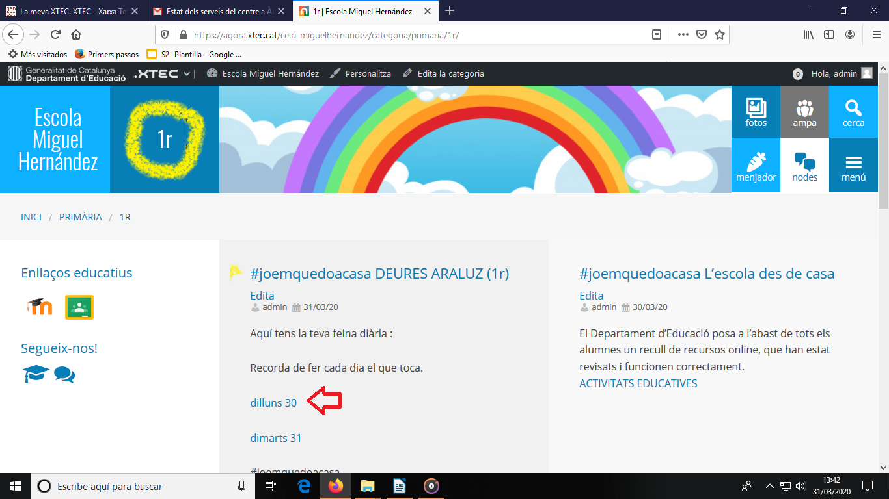Click the ampa tile icon
The height and width of the screenshot is (499, 889).
[804, 112]
